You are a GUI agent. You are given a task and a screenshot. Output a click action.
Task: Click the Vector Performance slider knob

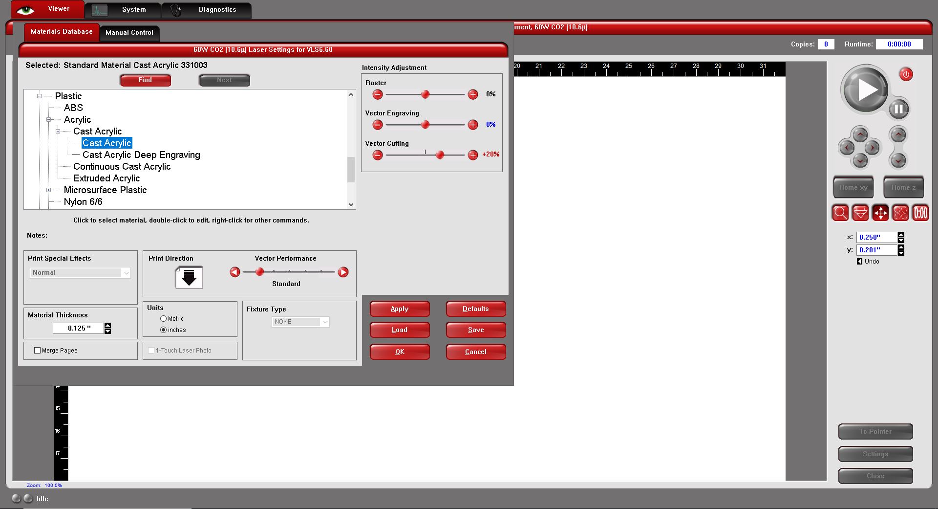259,272
